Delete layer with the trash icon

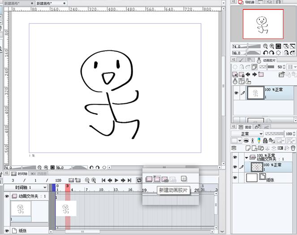tap(293, 148)
